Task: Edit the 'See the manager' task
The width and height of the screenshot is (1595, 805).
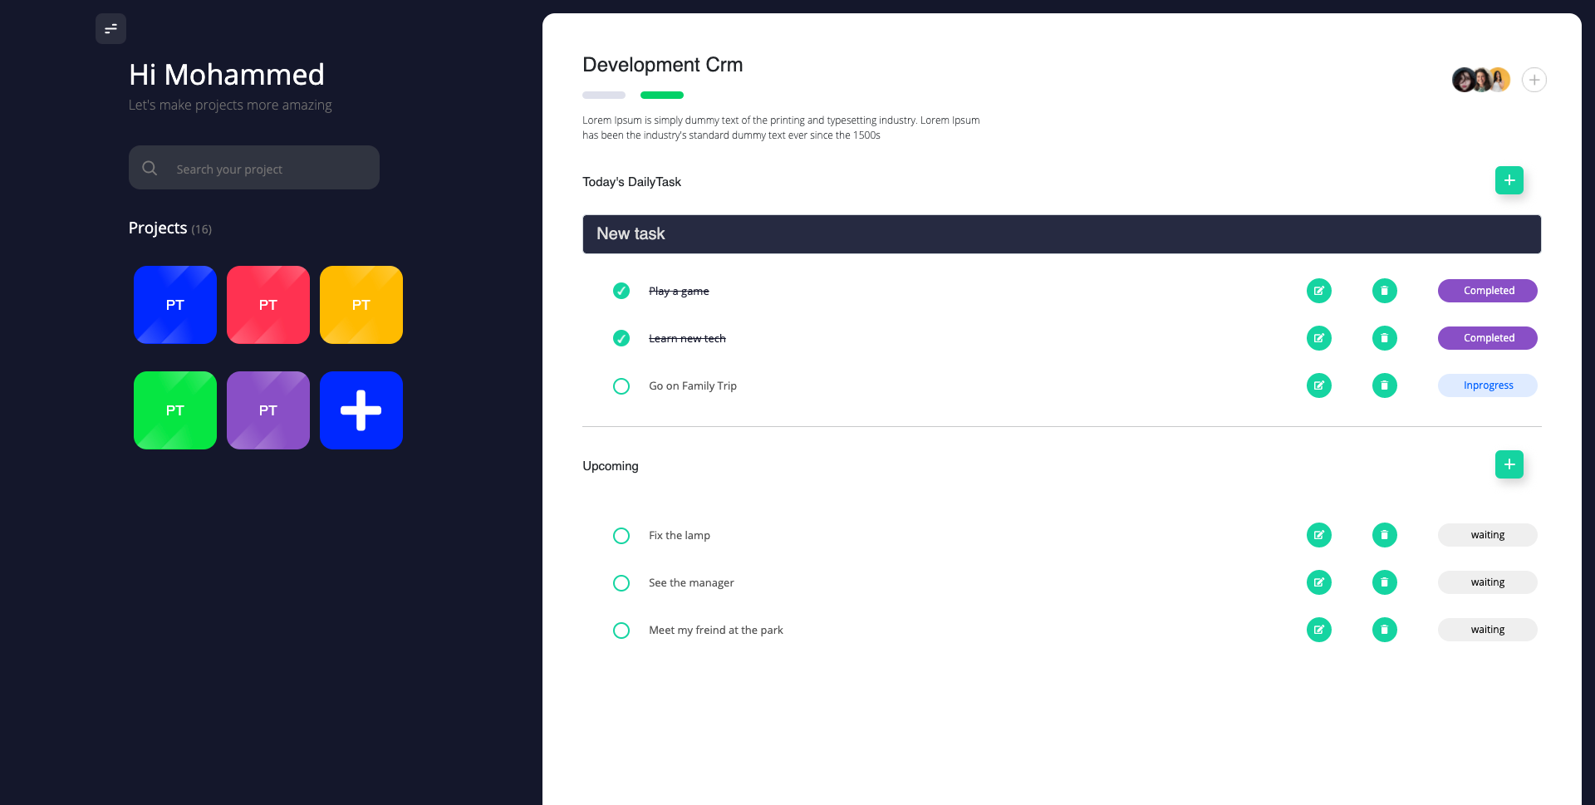Action: [x=1318, y=582]
